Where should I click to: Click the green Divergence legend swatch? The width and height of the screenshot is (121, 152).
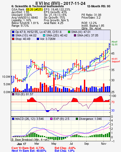click(x=77, y=119)
